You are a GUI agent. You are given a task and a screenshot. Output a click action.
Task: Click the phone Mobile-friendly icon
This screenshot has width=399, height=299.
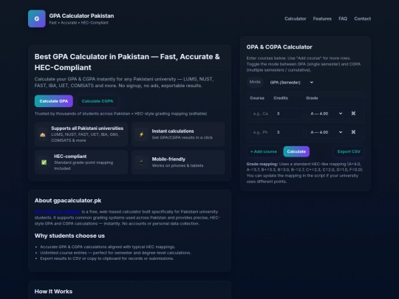(x=141, y=162)
